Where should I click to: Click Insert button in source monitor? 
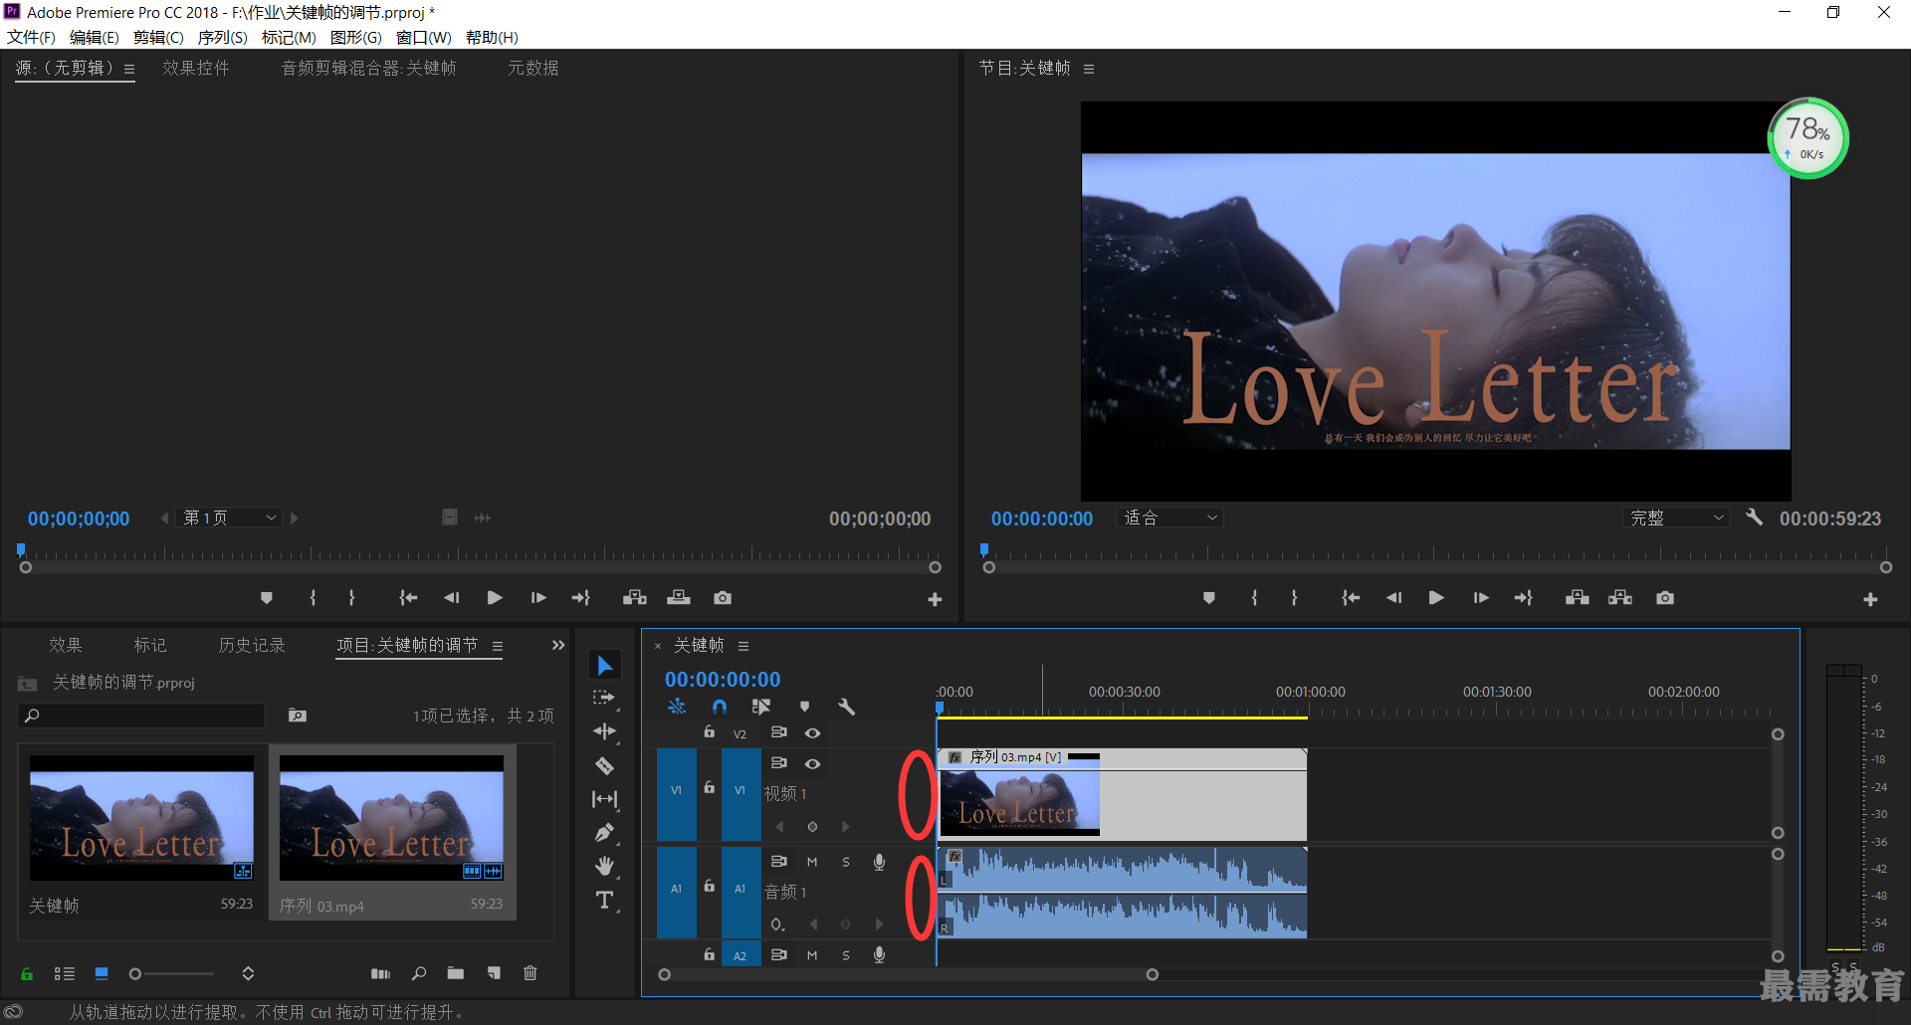[x=635, y=598]
